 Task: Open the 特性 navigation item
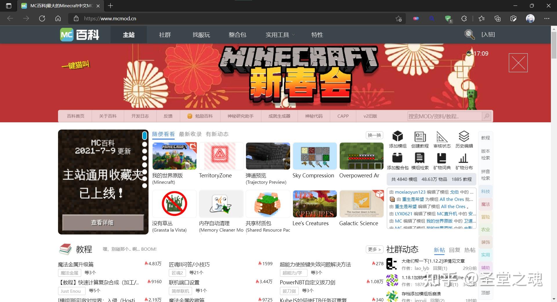coord(317,35)
